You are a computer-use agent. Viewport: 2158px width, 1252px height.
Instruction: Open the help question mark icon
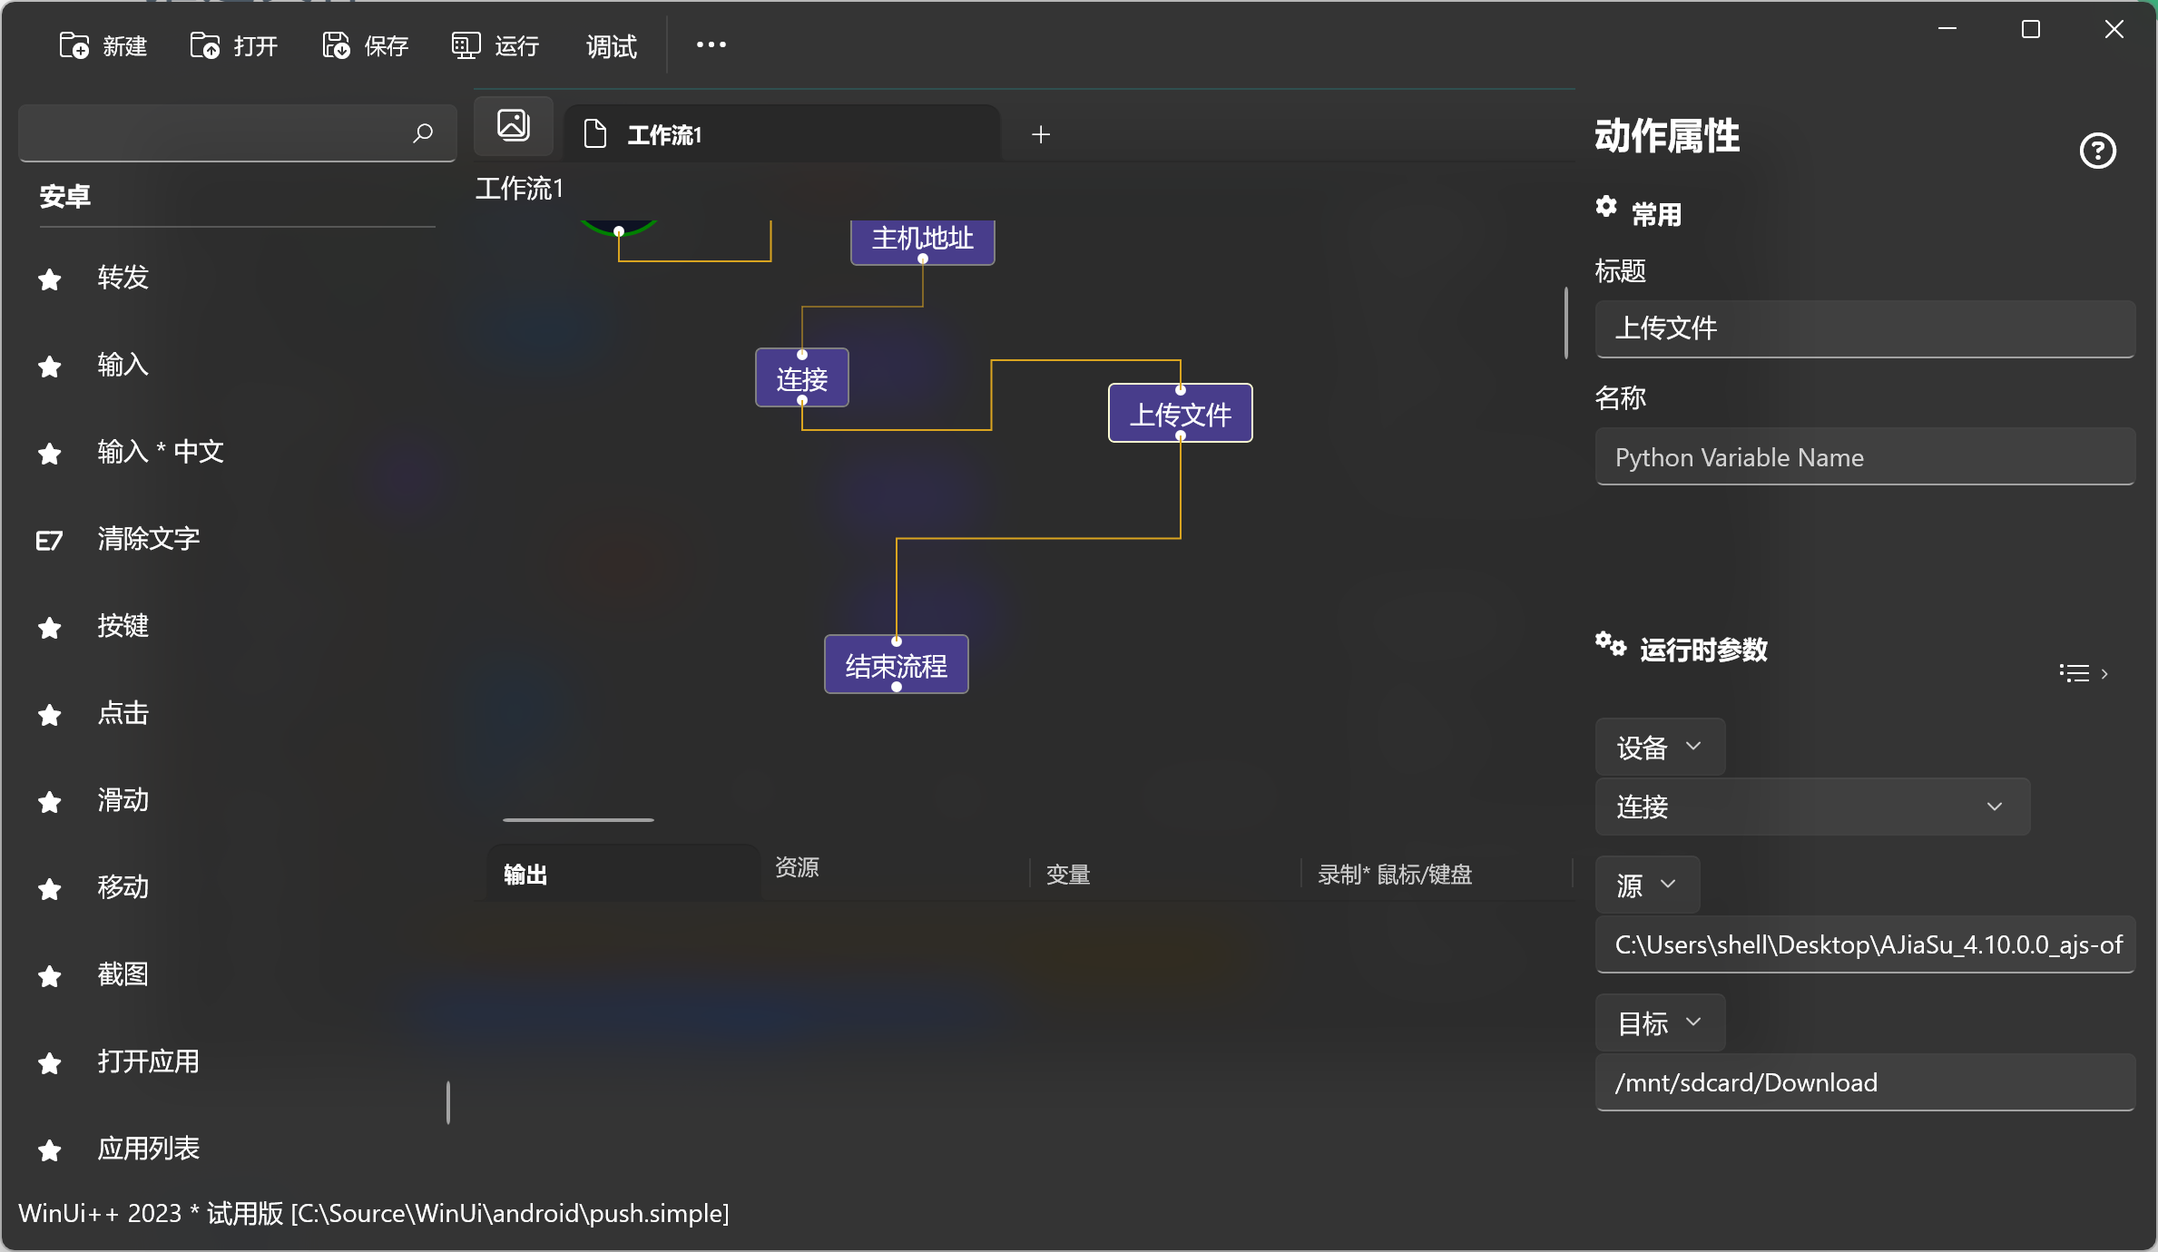pos(2097,151)
